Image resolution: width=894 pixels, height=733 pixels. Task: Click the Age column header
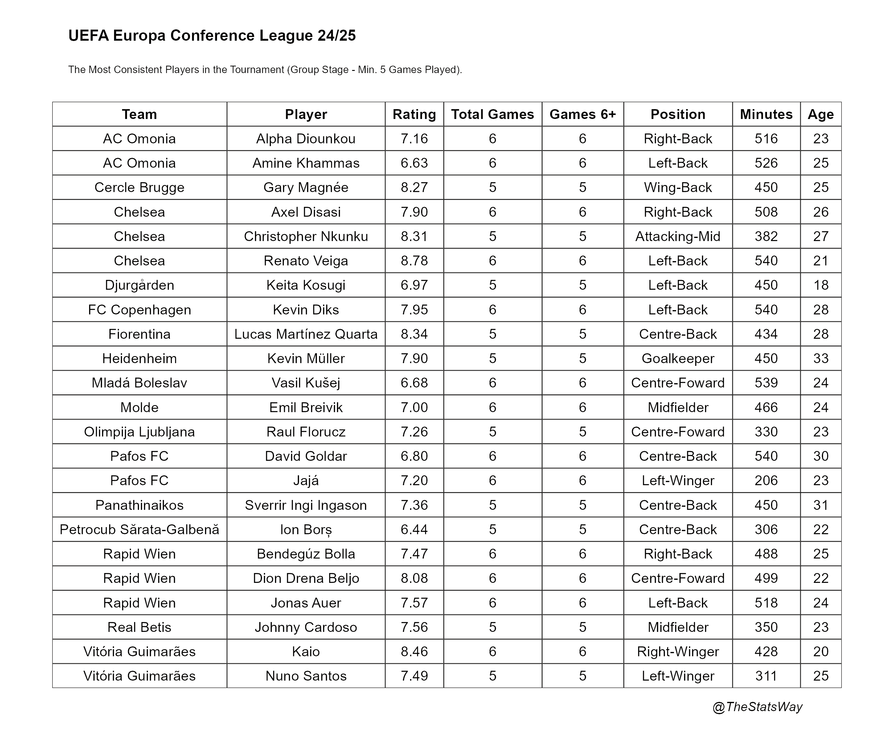821,114
